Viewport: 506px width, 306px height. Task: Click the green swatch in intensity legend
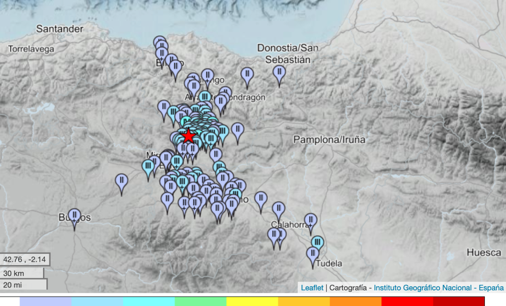click(x=200, y=301)
